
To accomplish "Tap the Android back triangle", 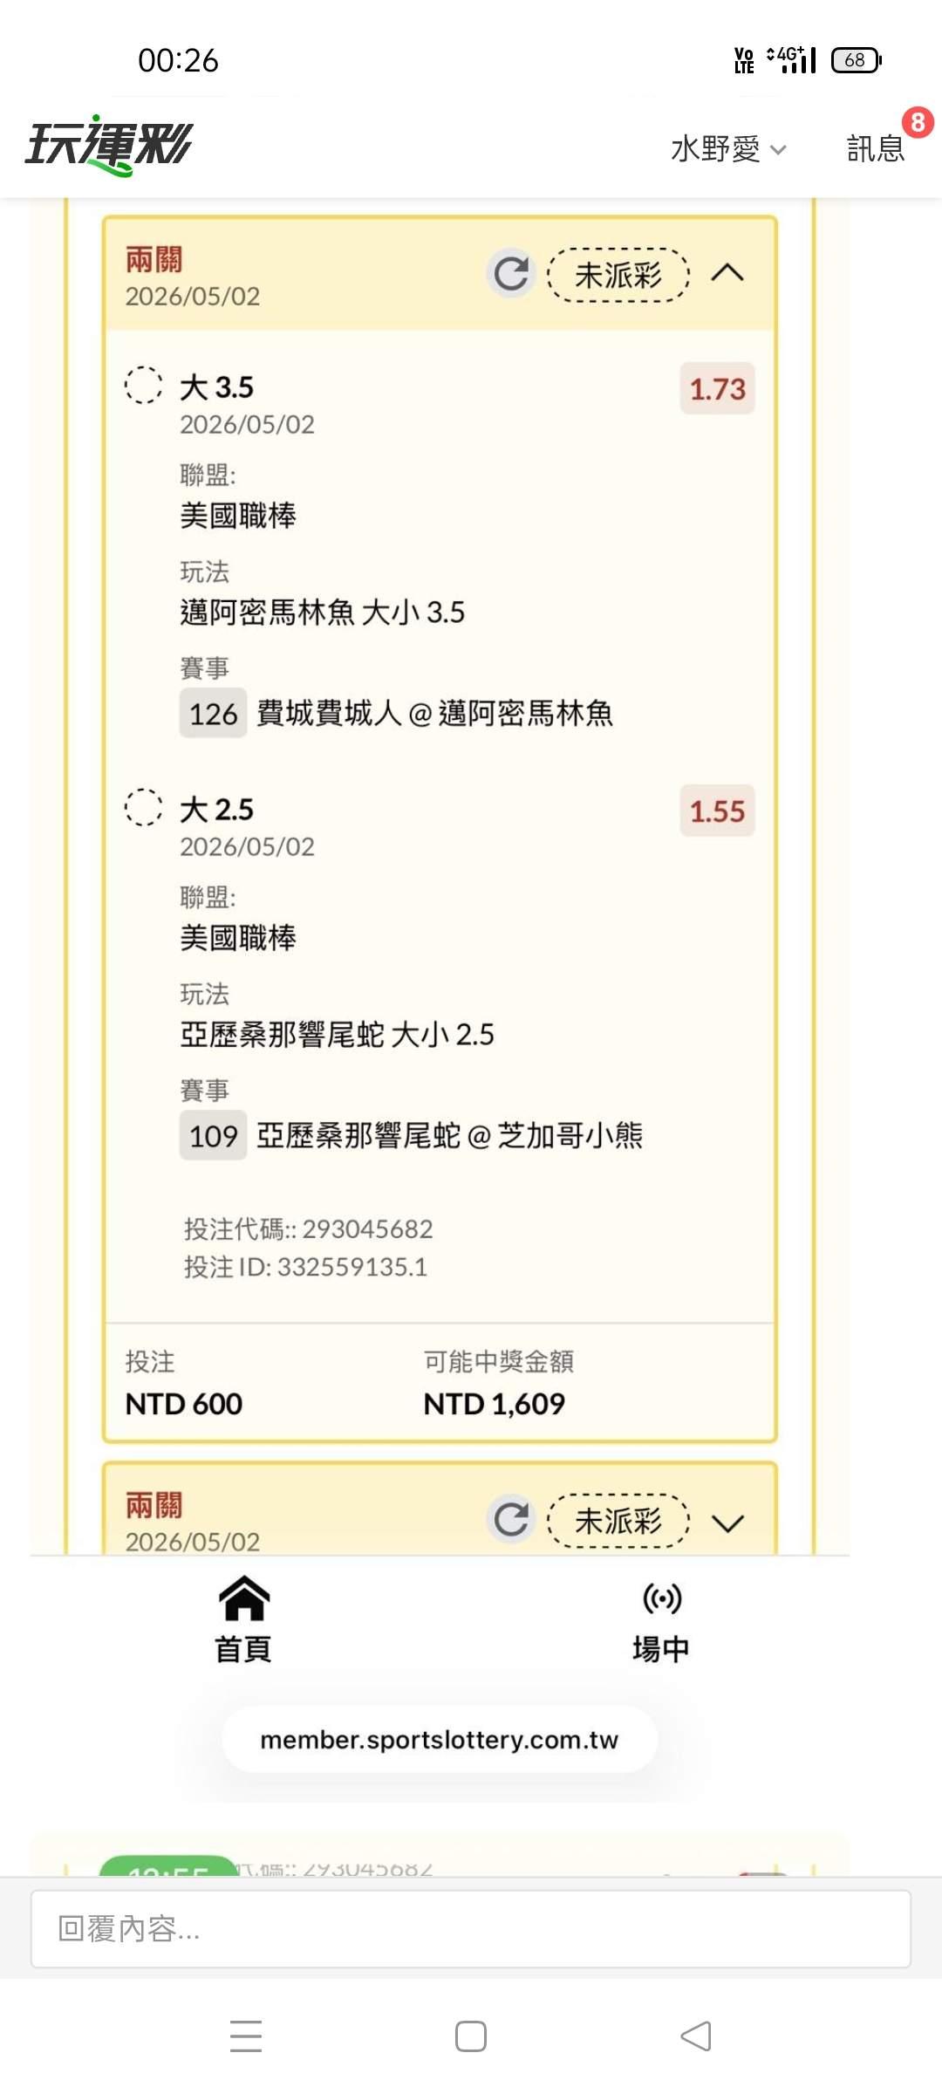I will coord(696,2036).
